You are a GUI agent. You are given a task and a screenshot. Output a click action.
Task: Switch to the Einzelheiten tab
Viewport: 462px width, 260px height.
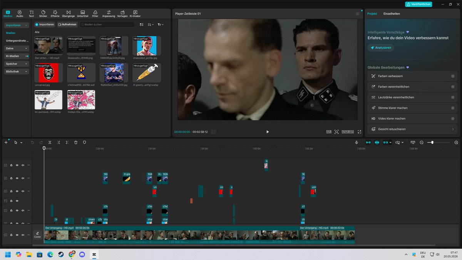pyautogui.click(x=392, y=13)
